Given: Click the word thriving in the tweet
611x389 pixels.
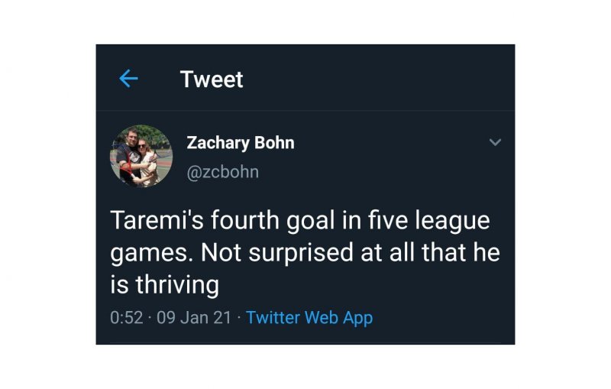Looking at the screenshot, I should point(174,284).
